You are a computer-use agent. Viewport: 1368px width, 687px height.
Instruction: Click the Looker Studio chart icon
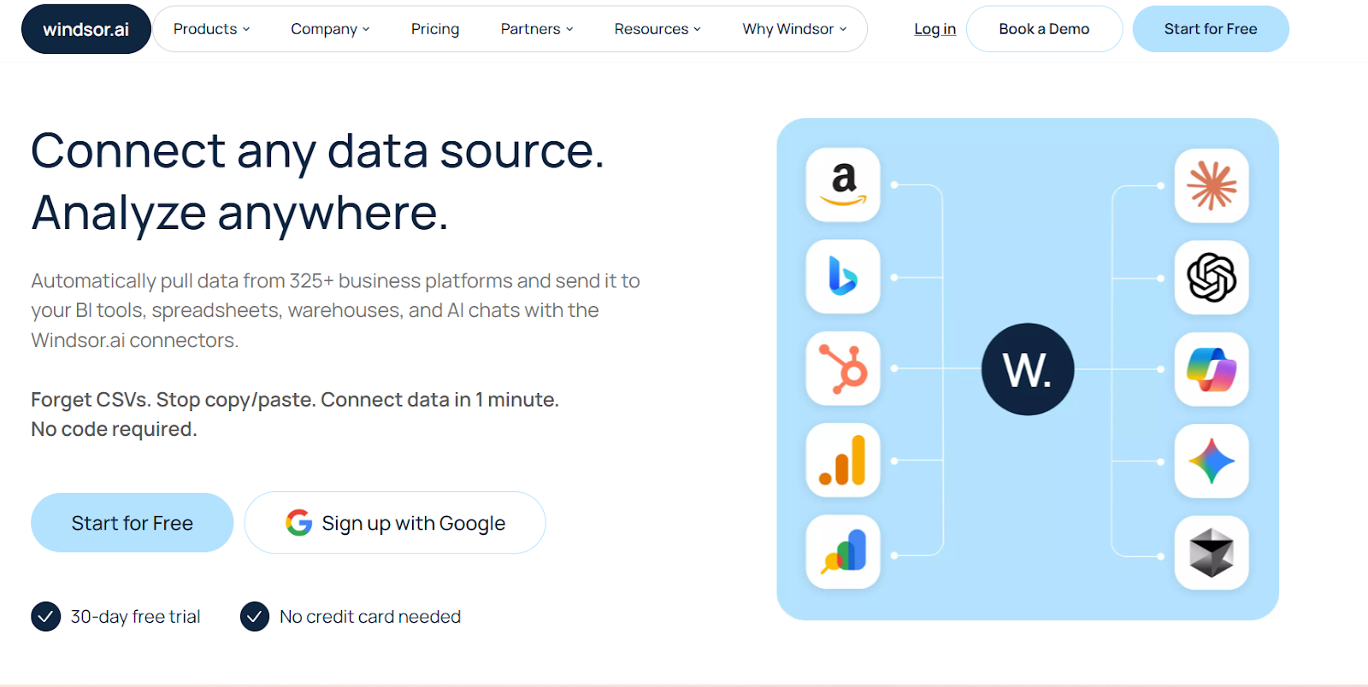(x=843, y=552)
